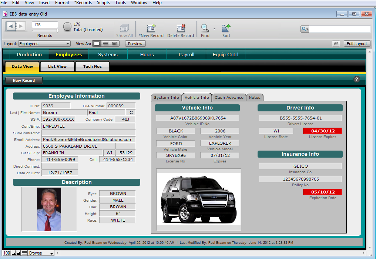Click the Sort records icon
Viewport: 376px width, 259px height.
[226, 28]
